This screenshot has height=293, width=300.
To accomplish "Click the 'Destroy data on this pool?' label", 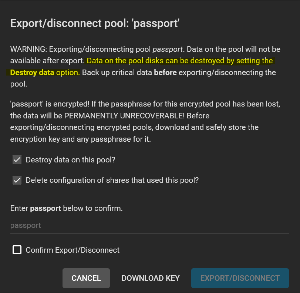I will [70, 160].
